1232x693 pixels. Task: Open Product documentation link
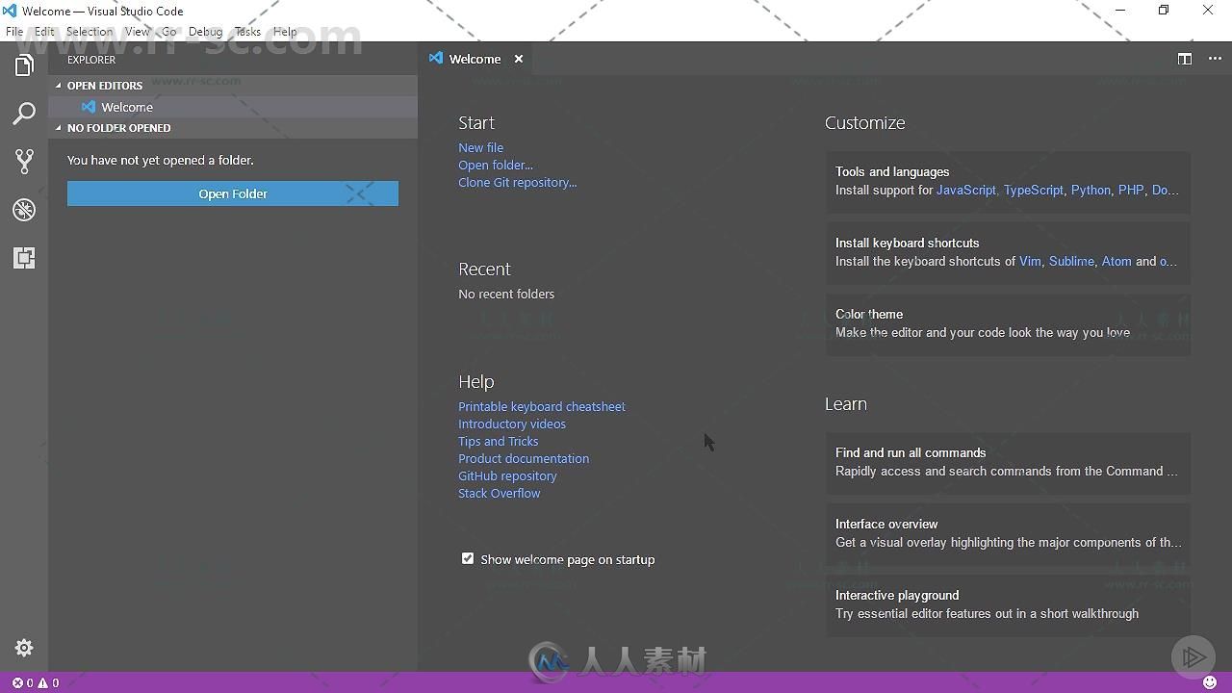click(x=524, y=458)
